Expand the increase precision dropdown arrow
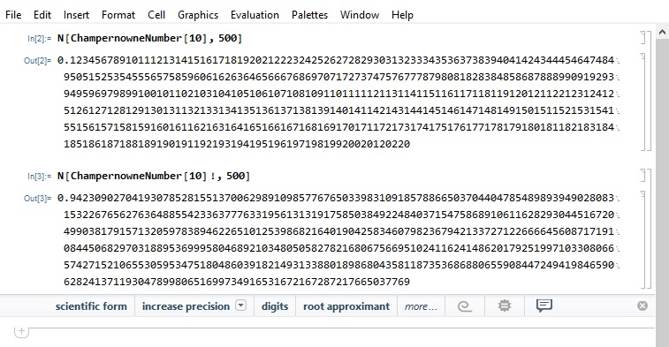The height and width of the screenshot is (347, 669). coord(241,306)
